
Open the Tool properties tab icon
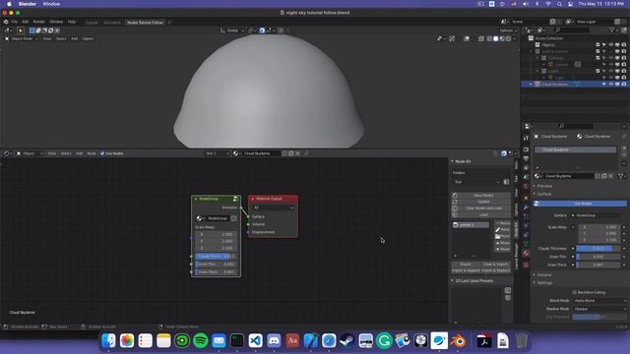[526, 138]
